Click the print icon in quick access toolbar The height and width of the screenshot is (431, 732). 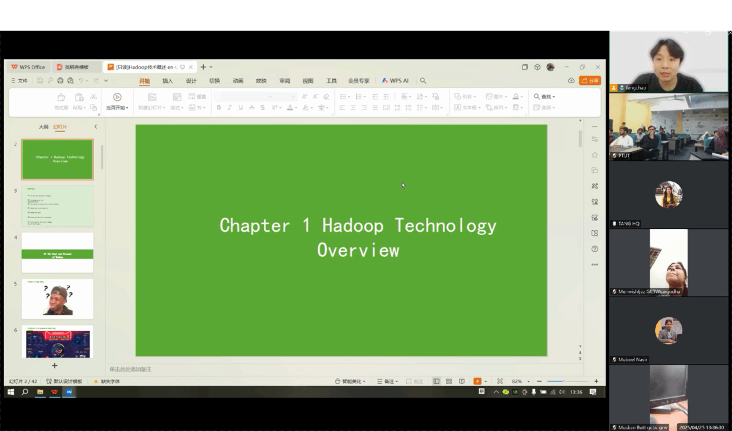tap(60, 81)
